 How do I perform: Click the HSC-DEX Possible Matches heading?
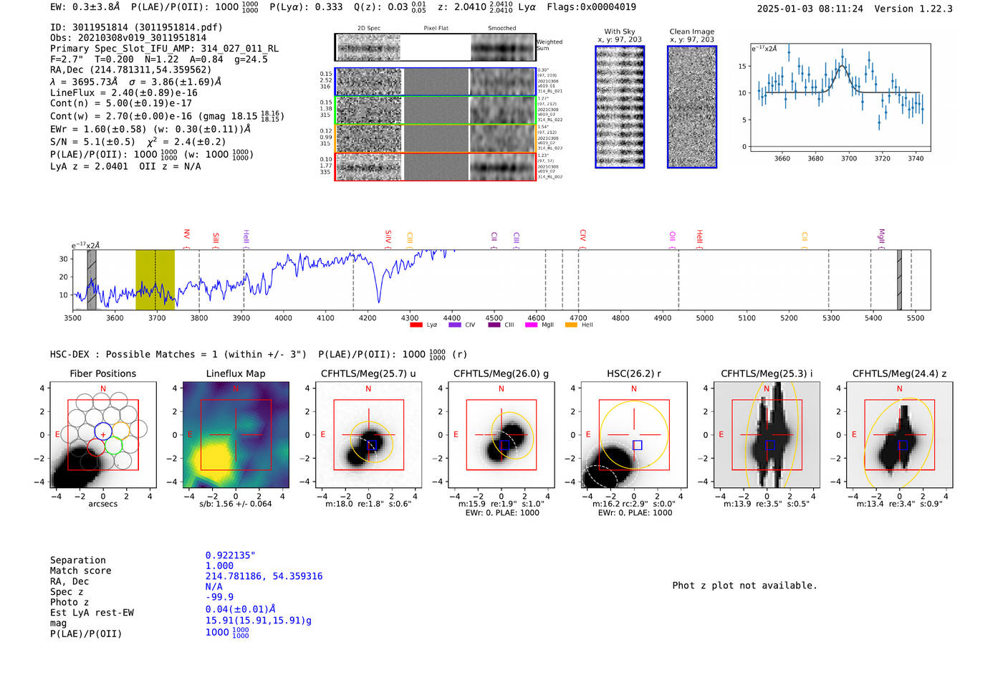coord(178,354)
